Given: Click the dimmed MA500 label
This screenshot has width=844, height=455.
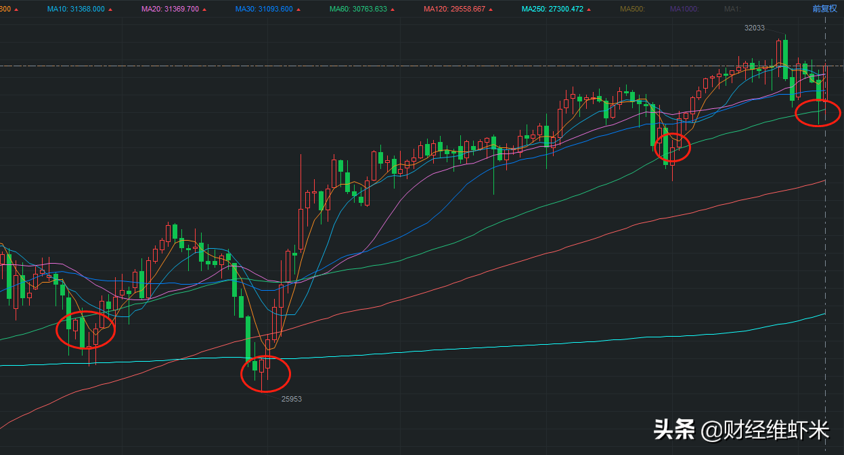Looking at the screenshot, I should click(633, 9).
